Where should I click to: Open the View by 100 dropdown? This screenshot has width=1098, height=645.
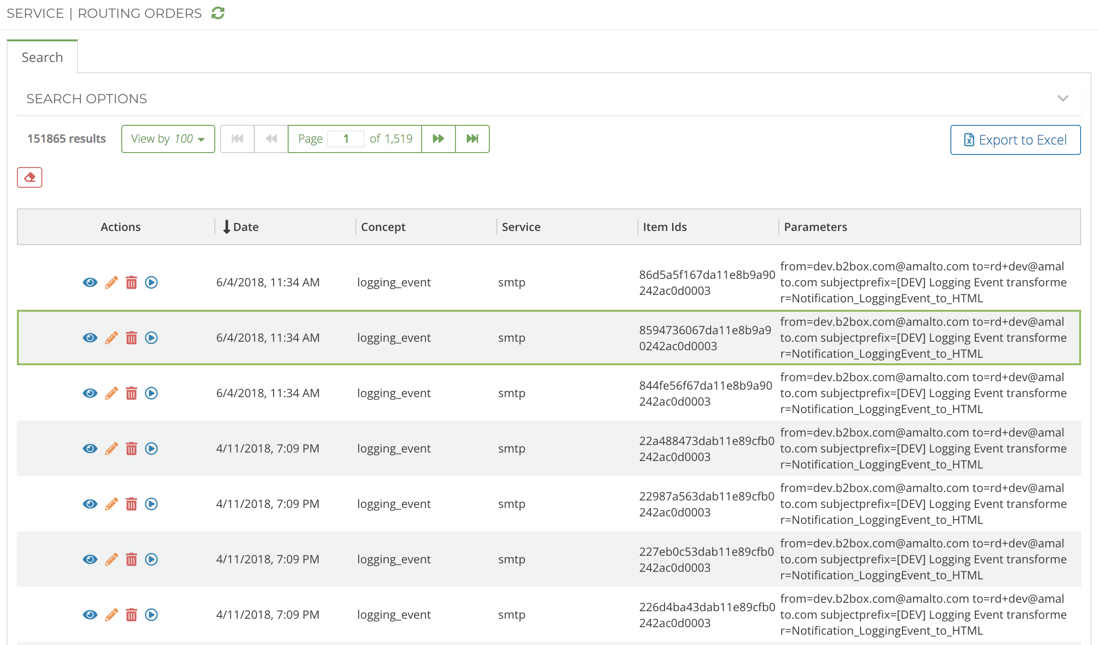[x=168, y=138]
